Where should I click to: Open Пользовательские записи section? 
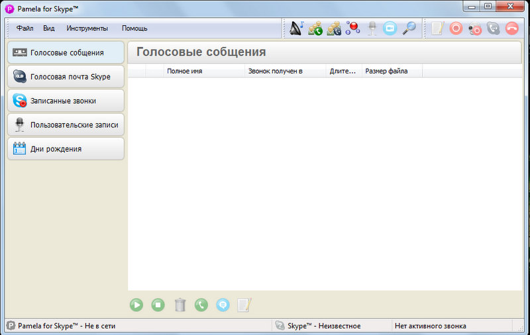pos(66,124)
